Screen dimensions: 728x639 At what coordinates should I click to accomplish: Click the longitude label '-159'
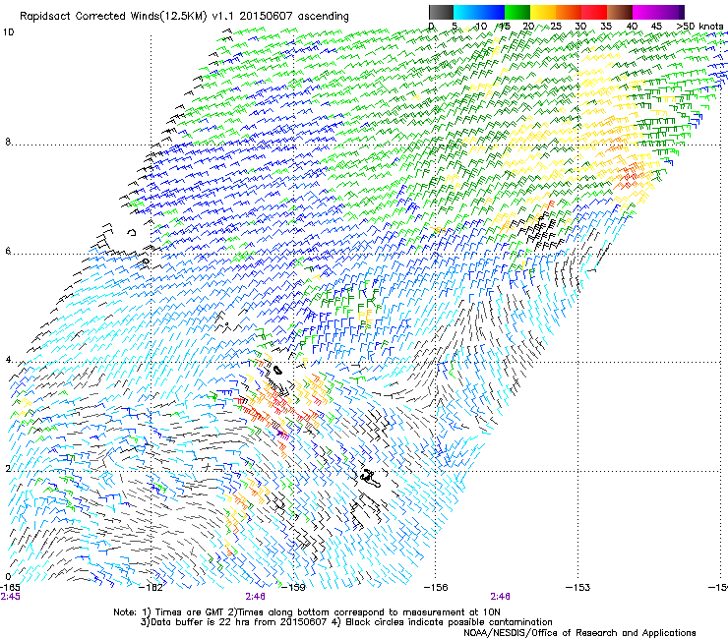click(x=293, y=588)
